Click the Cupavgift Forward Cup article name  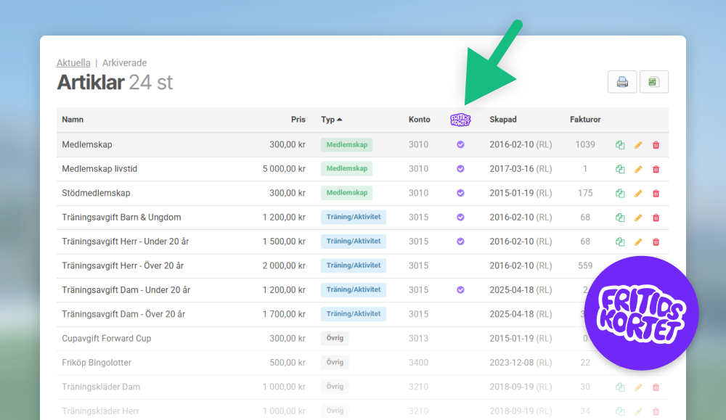(106, 339)
